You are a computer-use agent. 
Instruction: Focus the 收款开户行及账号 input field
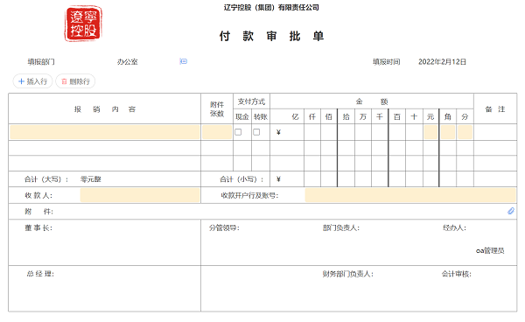click(x=410, y=195)
